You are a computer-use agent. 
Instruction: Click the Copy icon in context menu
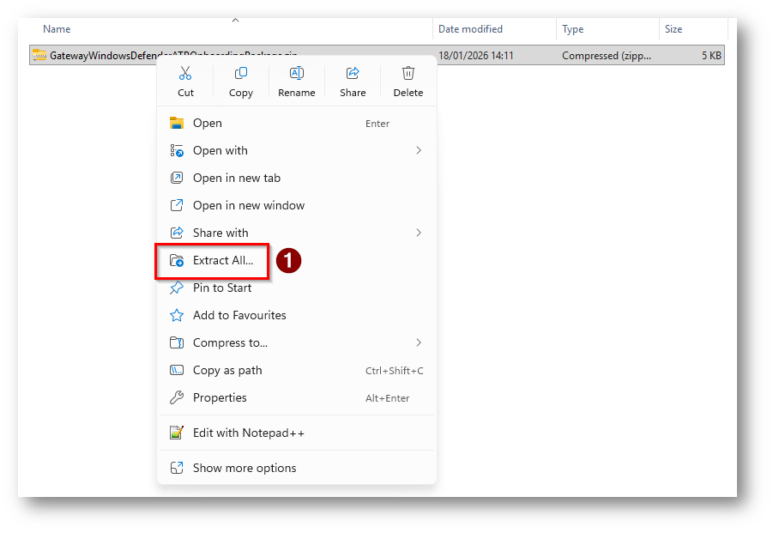pyautogui.click(x=241, y=74)
